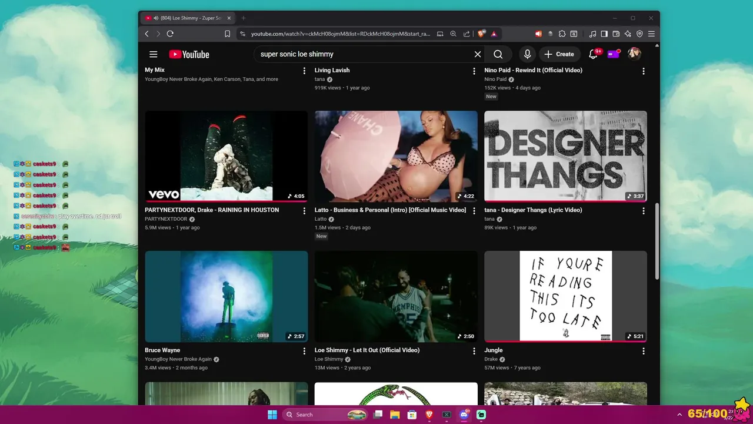This screenshot has height=424, width=753.
Task: Open the purple gift icon beside notifications
Action: coord(614,54)
